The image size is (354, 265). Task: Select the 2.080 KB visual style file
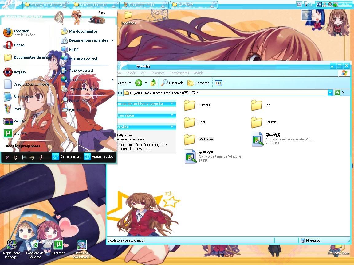282,139
